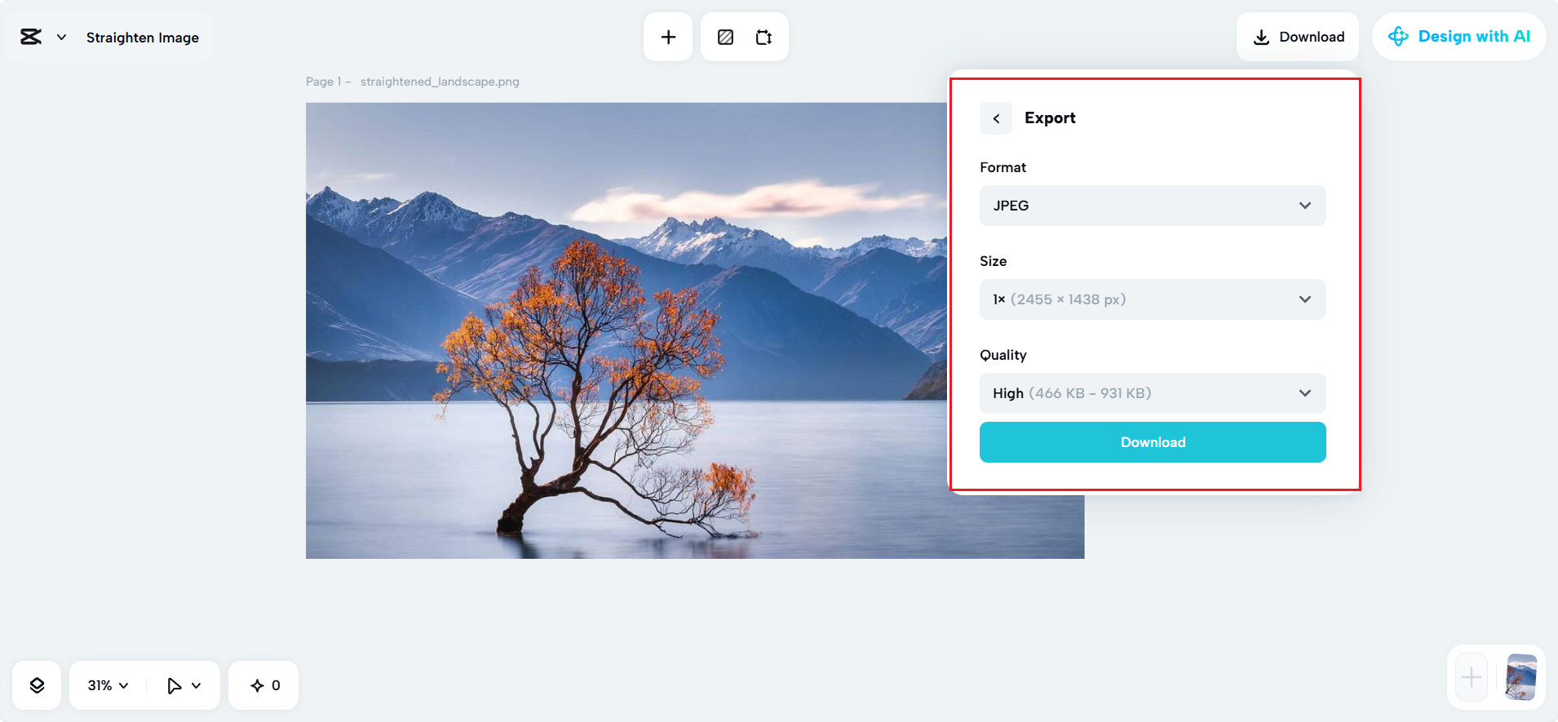Open the Format dropdown showing JPEG

pyautogui.click(x=1153, y=206)
